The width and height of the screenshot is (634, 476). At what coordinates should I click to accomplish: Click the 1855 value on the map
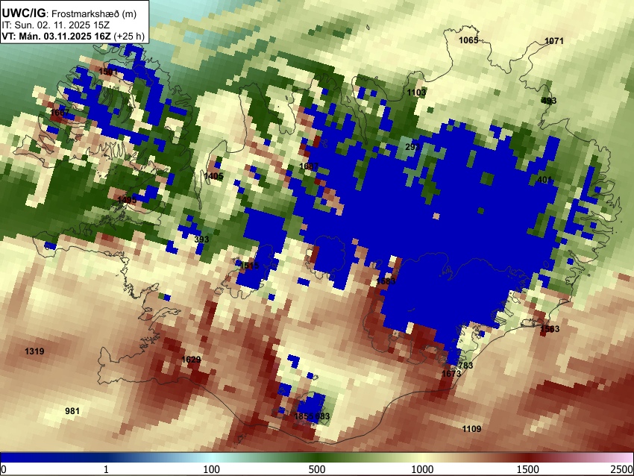pyautogui.click(x=304, y=416)
